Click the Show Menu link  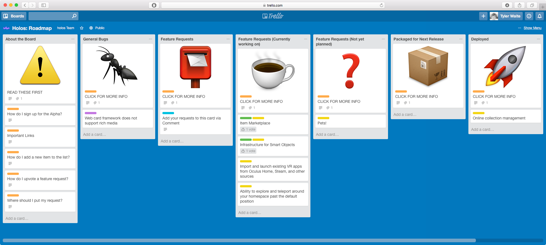click(532, 28)
